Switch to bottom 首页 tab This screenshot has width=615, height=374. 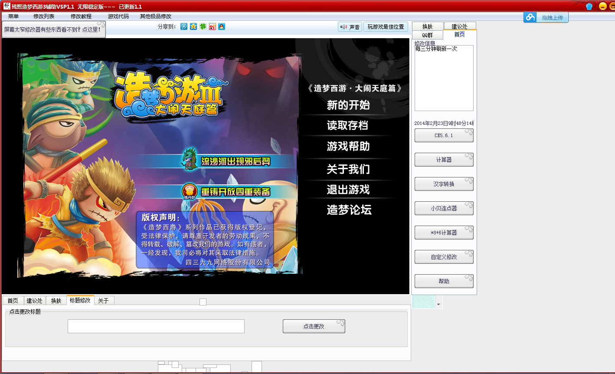click(13, 300)
